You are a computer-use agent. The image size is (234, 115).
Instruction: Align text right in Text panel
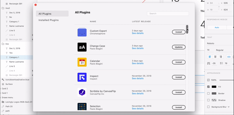pos(221,57)
